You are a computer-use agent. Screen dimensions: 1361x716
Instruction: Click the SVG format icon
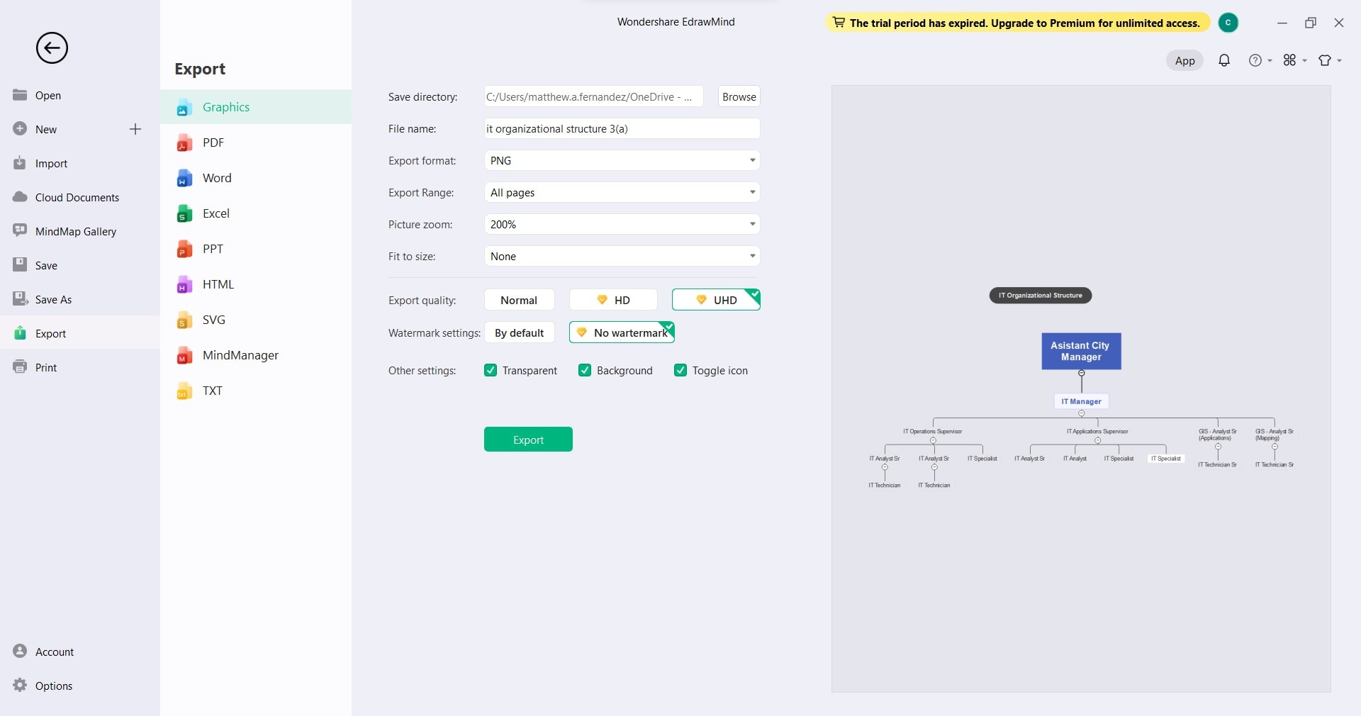tap(184, 320)
